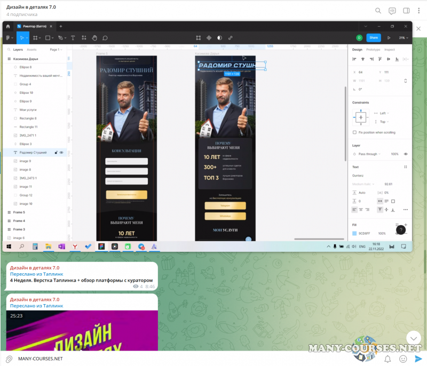The height and width of the screenshot is (366, 427).
Task: Click the attach file paperclip icon
Action: click(9, 359)
